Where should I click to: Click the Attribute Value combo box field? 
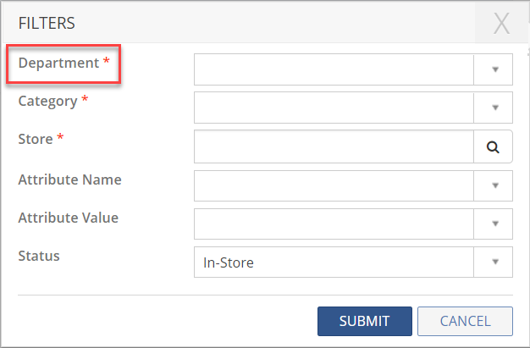(334, 224)
